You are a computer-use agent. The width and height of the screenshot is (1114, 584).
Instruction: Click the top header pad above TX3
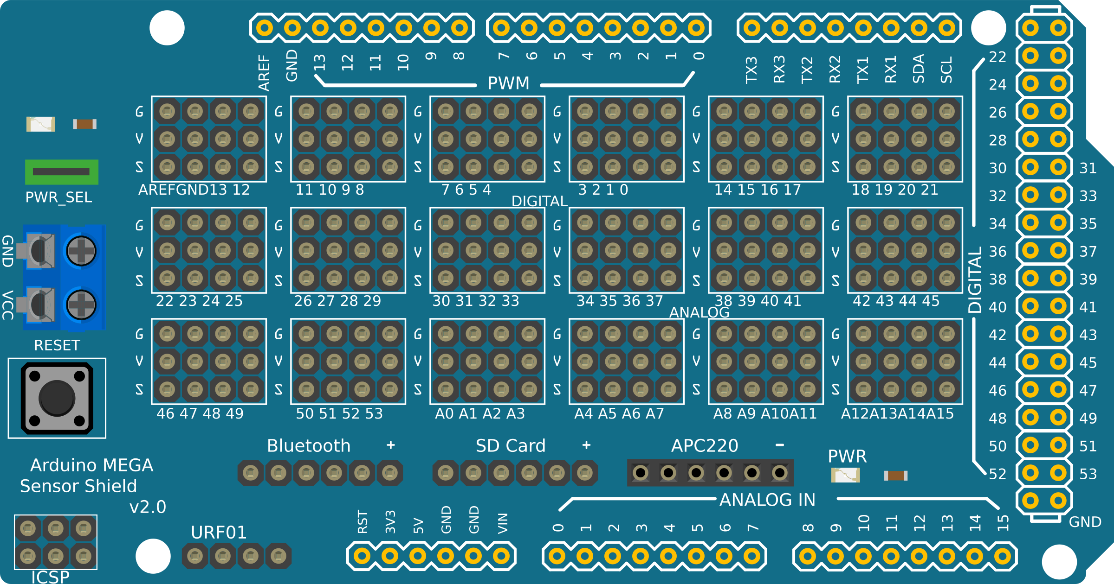pyautogui.click(x=752, y=28)
